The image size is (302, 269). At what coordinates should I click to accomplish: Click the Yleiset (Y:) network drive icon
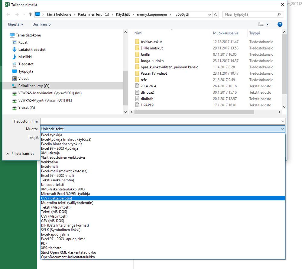pyautogui.click(x=15, y=108)
